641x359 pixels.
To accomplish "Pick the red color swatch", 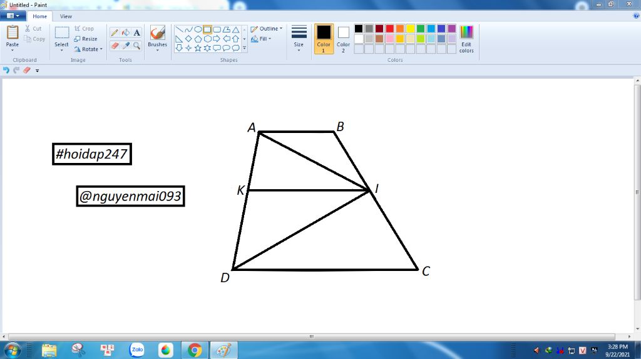I will point(389,29).
